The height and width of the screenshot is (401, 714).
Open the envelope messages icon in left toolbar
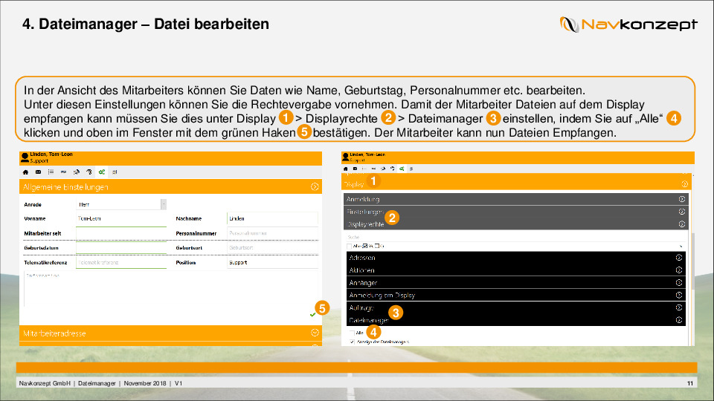pyautogui.click(x=38, y=171)
